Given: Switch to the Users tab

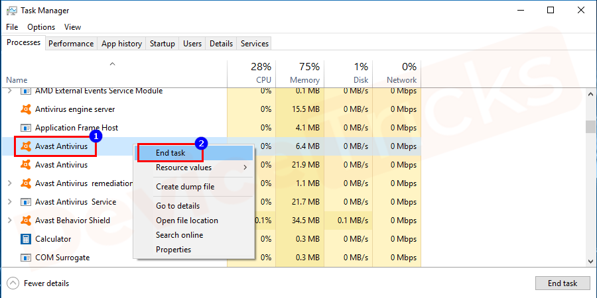Looking at the screenshot, I should coord(192,44).
